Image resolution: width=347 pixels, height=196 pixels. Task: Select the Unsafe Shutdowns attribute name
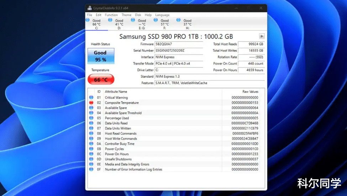(118, 159)
